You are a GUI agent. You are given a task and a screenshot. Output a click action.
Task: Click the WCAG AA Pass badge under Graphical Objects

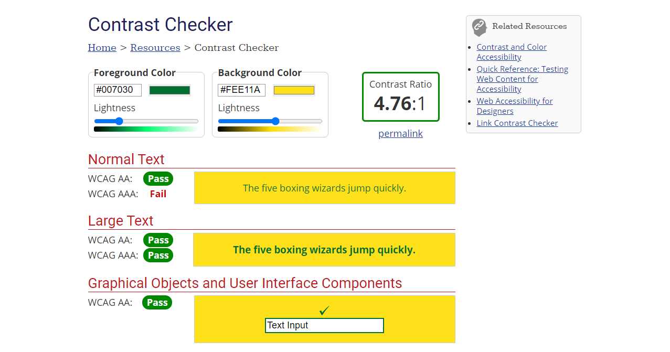point(157,302)
